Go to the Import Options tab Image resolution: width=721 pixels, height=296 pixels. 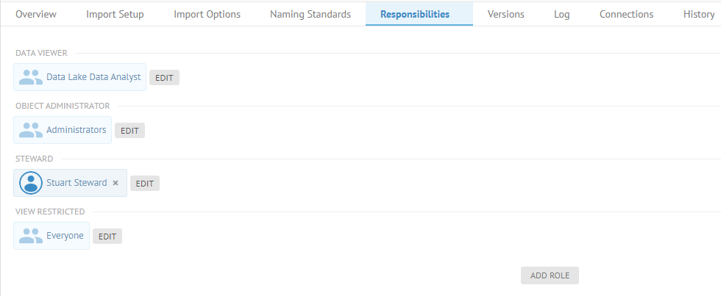click(x=207, y=14)
